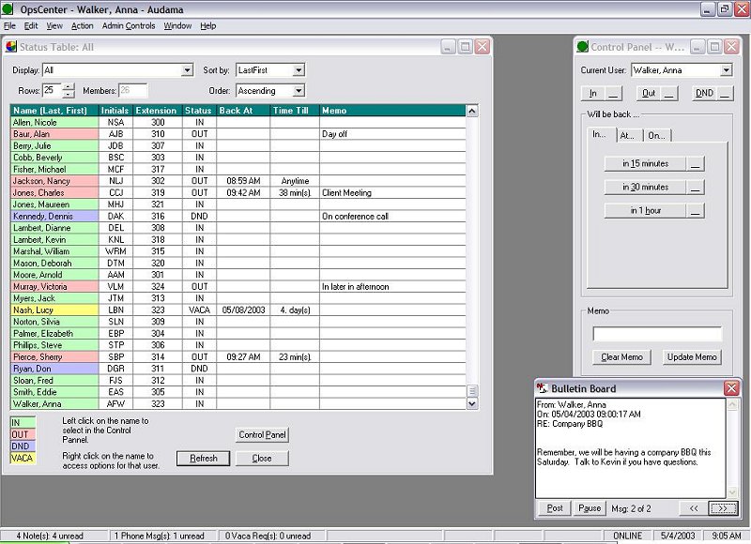Click the Clear Memo button
The width and height of the screenshot is (751, 544).
(621, 357)
